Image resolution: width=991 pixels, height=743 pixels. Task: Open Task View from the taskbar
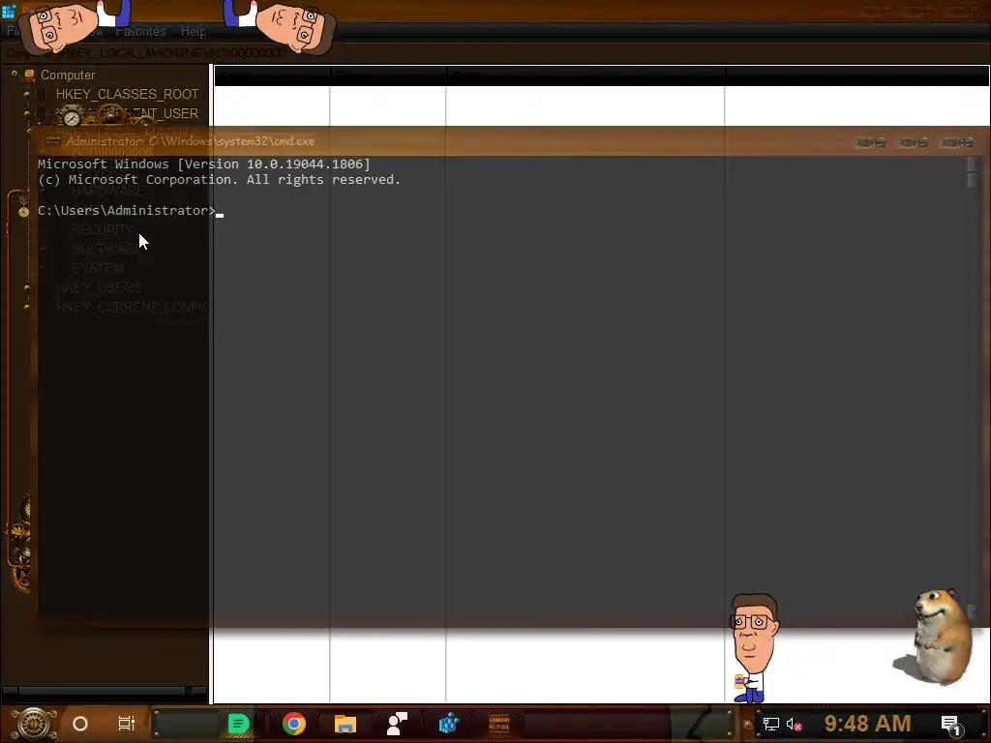(127, 724)
